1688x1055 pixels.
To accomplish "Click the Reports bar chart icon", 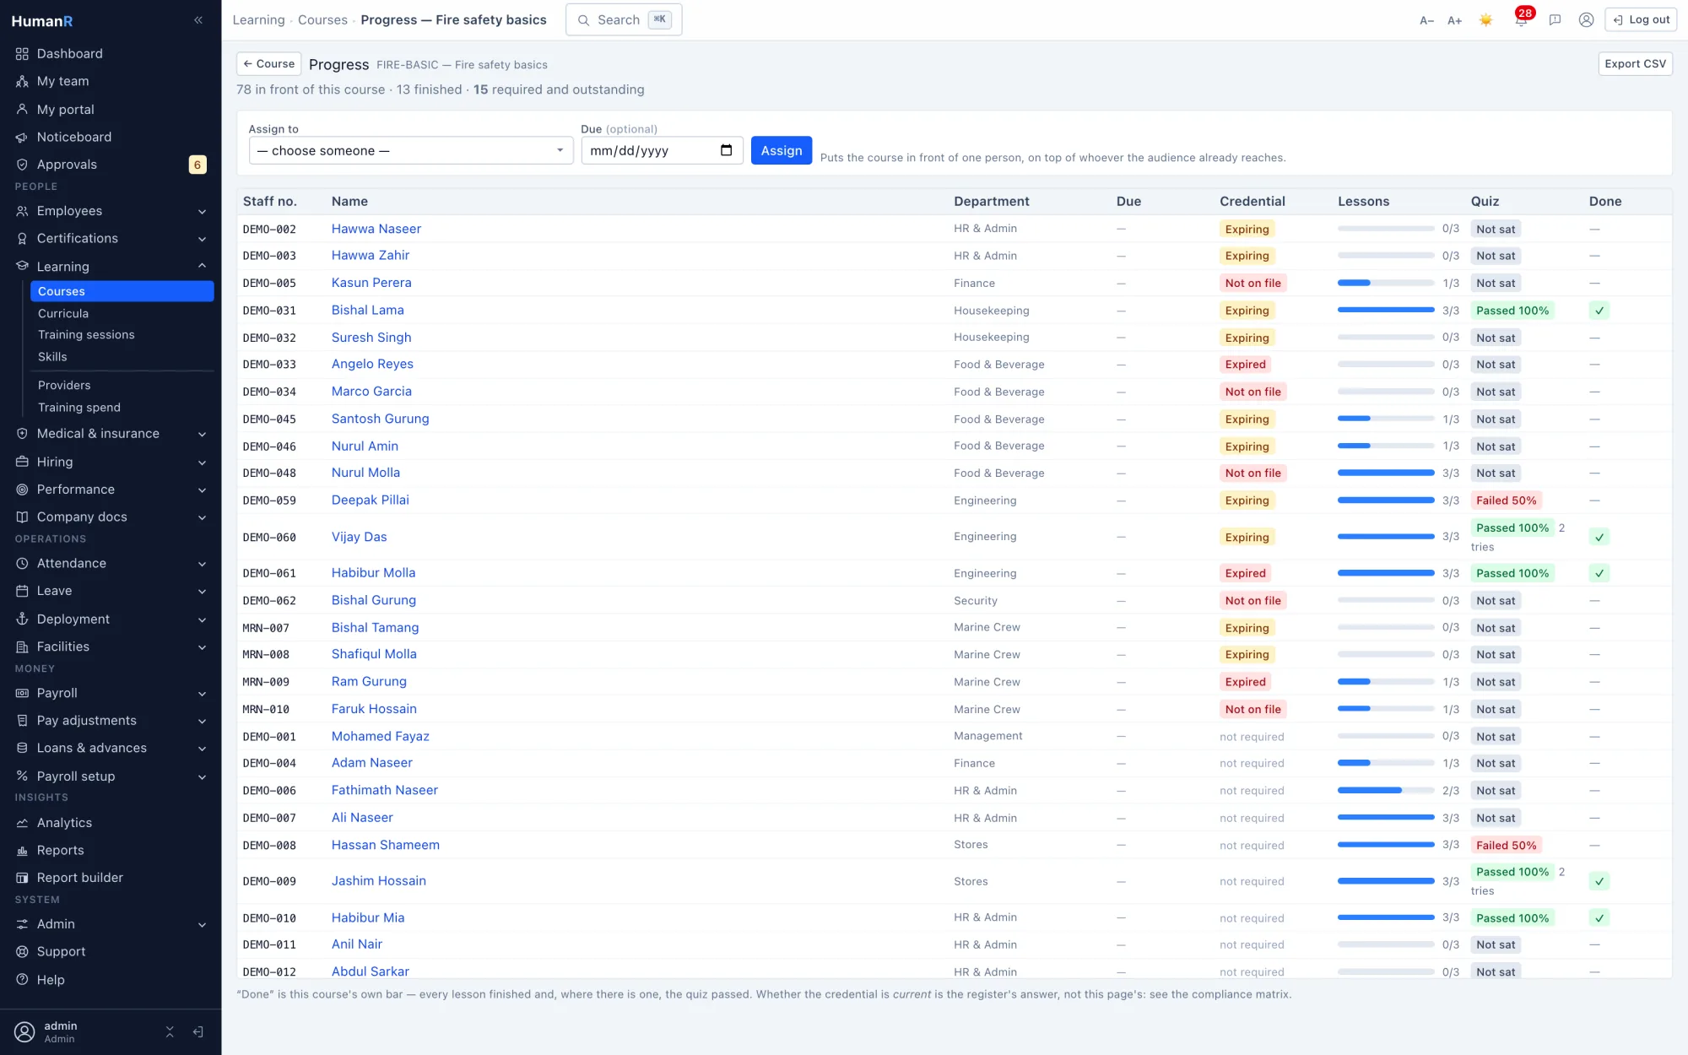I will coord(22,851).
